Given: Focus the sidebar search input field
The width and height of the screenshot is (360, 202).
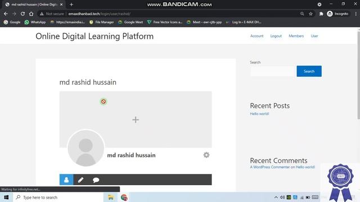Looking at the screenshot, I should tap(272, 71).
